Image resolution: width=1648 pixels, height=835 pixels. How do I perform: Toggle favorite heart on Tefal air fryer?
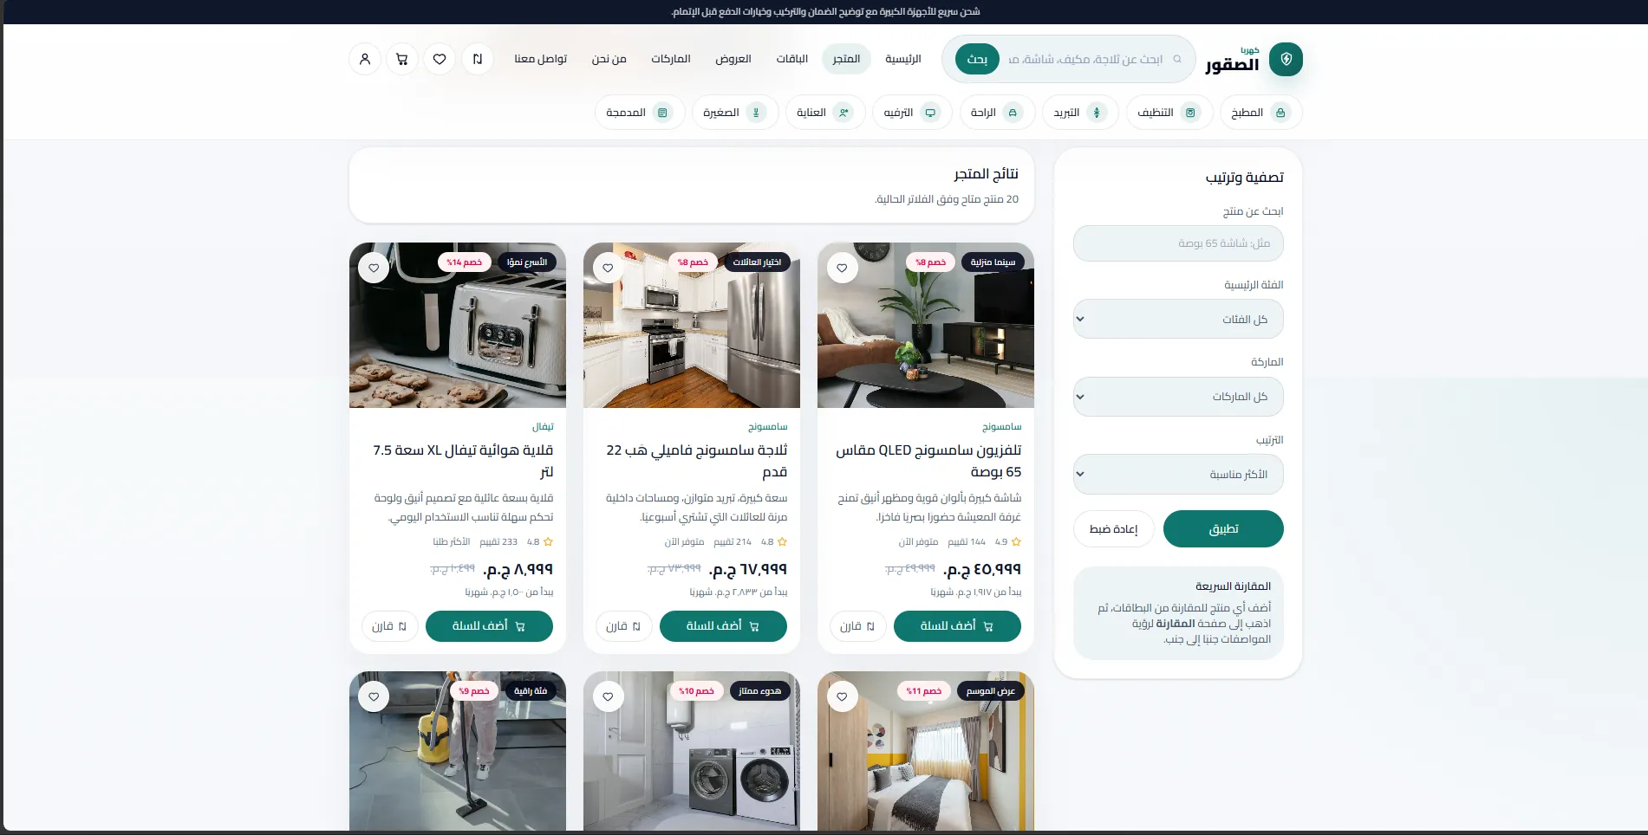(374, 269)
